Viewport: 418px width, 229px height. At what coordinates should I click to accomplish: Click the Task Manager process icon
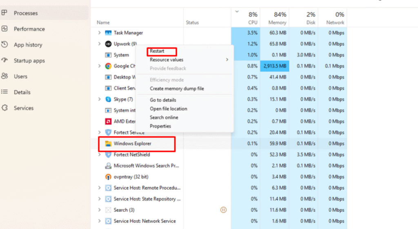pos(108,33)
